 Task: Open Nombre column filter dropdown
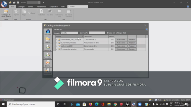click(82, 36)
